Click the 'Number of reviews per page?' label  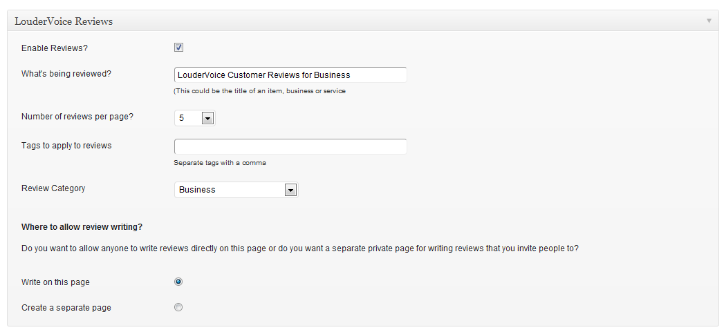pyautogui.click(x=77, y=117)
